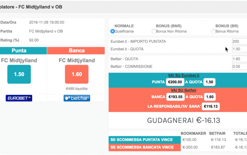Click the red 1.60 Banca odds button
The height and width of the screenshot is (155, 247).
point(77,74)
